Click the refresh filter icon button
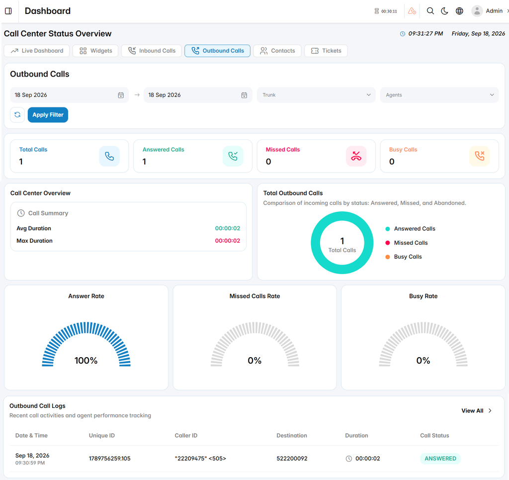Screen dimensions: 509x480 (x=17, y=114)
